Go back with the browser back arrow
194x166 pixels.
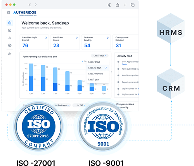tap(30, 5)
